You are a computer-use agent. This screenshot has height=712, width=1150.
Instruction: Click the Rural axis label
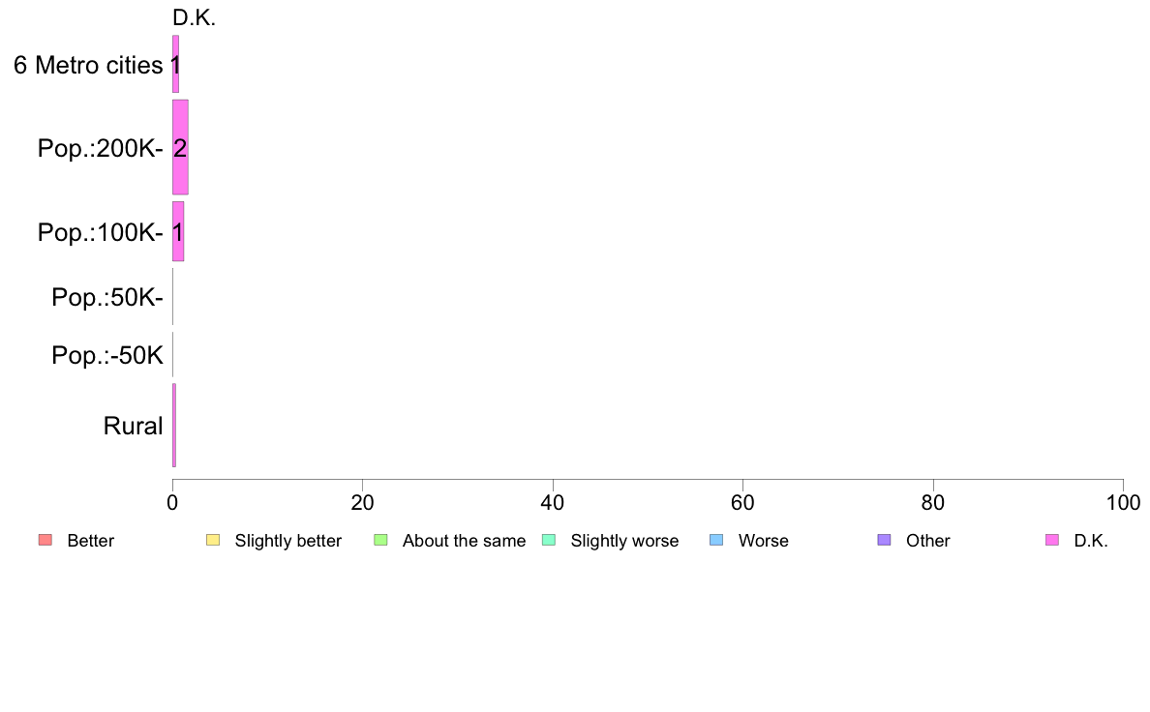133,426
